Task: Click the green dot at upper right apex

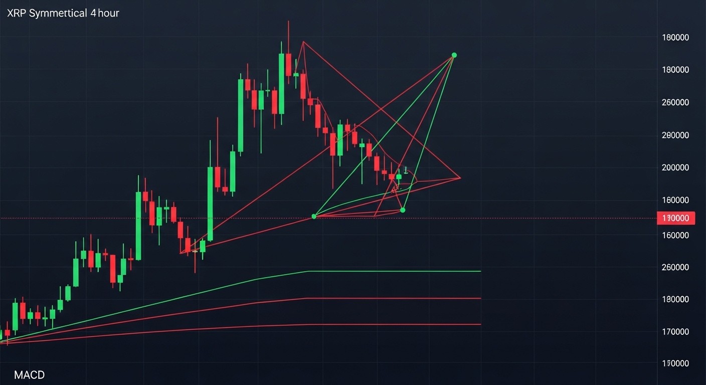Action: [454, 55]
